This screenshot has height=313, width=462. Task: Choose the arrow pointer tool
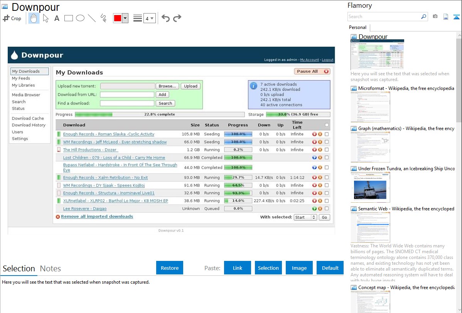[46, 18]
